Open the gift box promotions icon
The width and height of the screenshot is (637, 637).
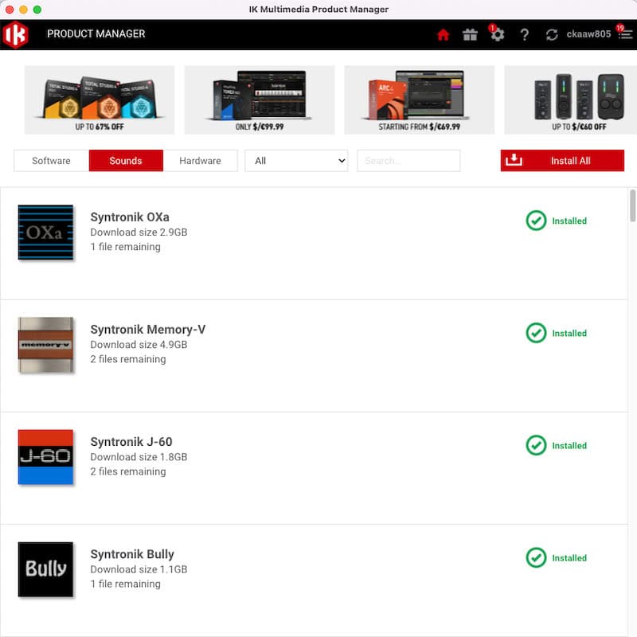pyautogui.click(x=470, y=34)
